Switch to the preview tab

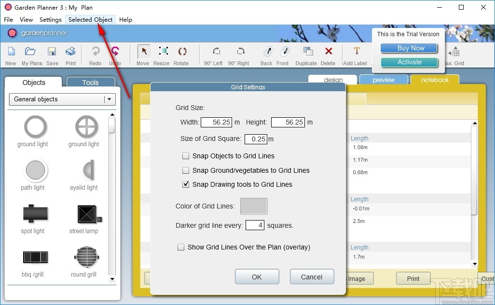[x=384, y=80]
